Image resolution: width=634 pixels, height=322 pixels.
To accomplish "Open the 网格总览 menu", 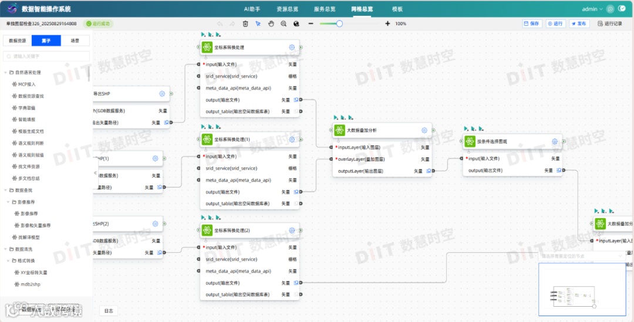I will pyautogui.click(x=362, y=9).
